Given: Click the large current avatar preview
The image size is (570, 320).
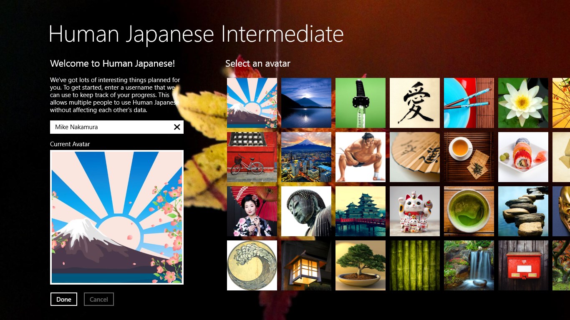Looking at the screenshot, I should (x=117, y=217).
